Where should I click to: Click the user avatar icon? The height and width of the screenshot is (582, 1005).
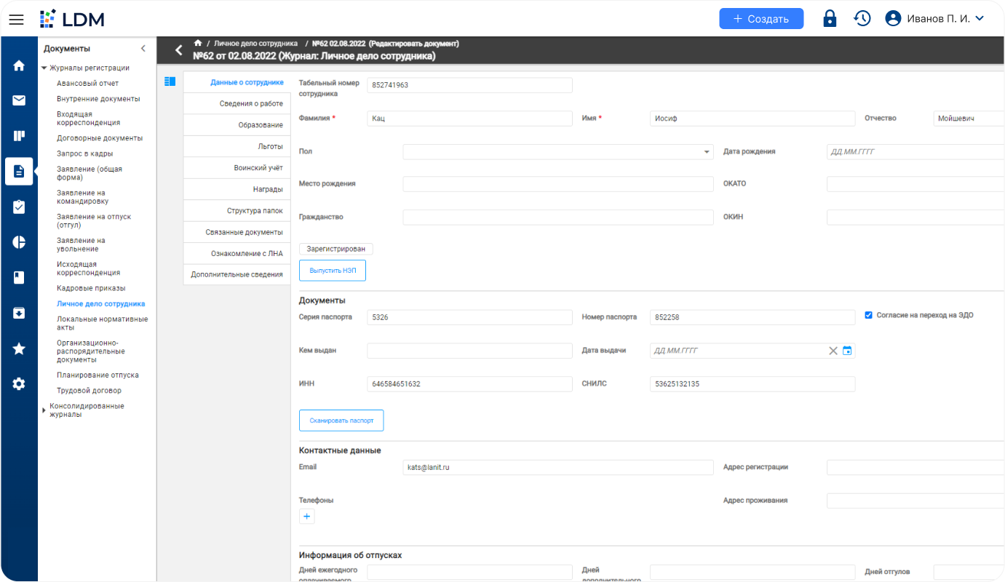(x=893, y=19)
